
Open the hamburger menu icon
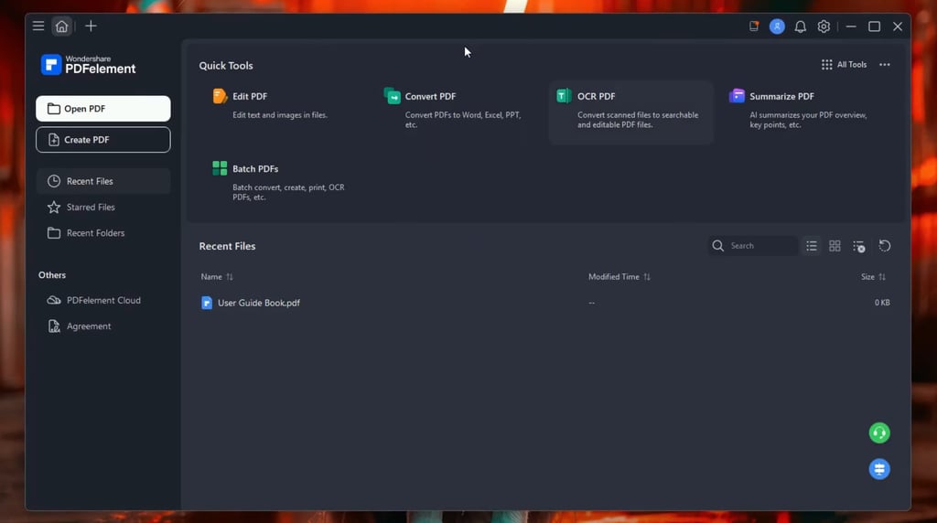pos(38,26)
